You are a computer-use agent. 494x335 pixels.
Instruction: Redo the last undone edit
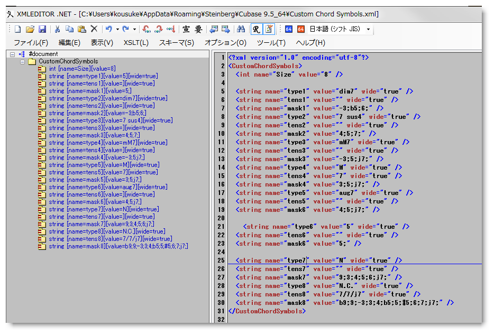125,29
